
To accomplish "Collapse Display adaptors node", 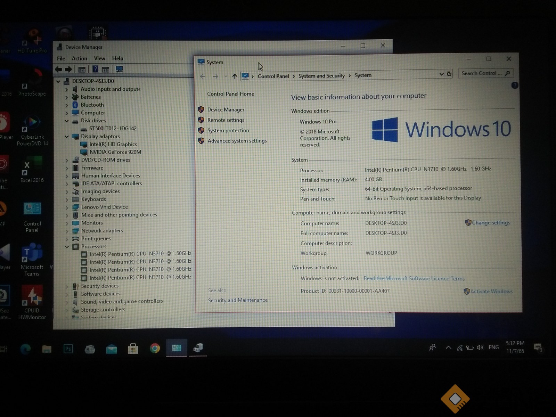I will pyautogui.click(x=67, y=137).
